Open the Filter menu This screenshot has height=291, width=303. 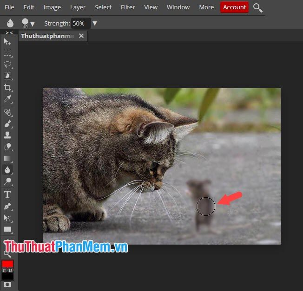128,7
